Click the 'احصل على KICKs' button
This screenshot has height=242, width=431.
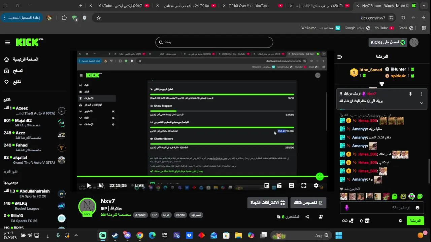click(x=388, y=42)
